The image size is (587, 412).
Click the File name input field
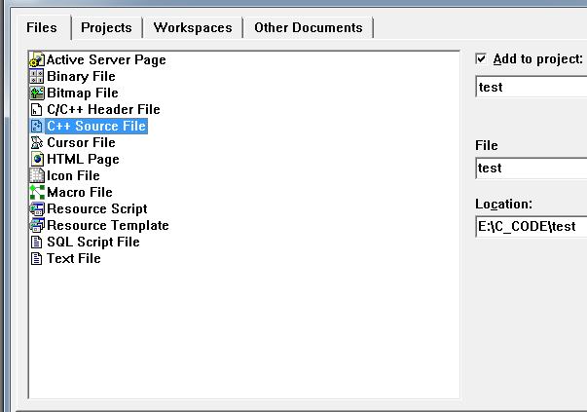[x=532, y=169]
